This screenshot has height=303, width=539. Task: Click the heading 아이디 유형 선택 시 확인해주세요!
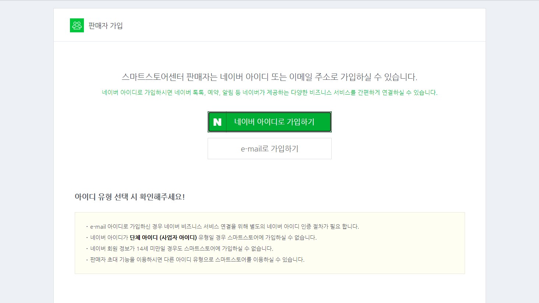point(130,197)
